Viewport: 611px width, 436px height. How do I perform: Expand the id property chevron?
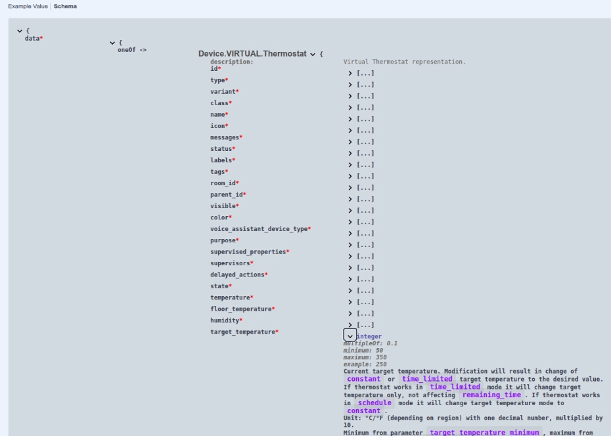pos(350,73)
